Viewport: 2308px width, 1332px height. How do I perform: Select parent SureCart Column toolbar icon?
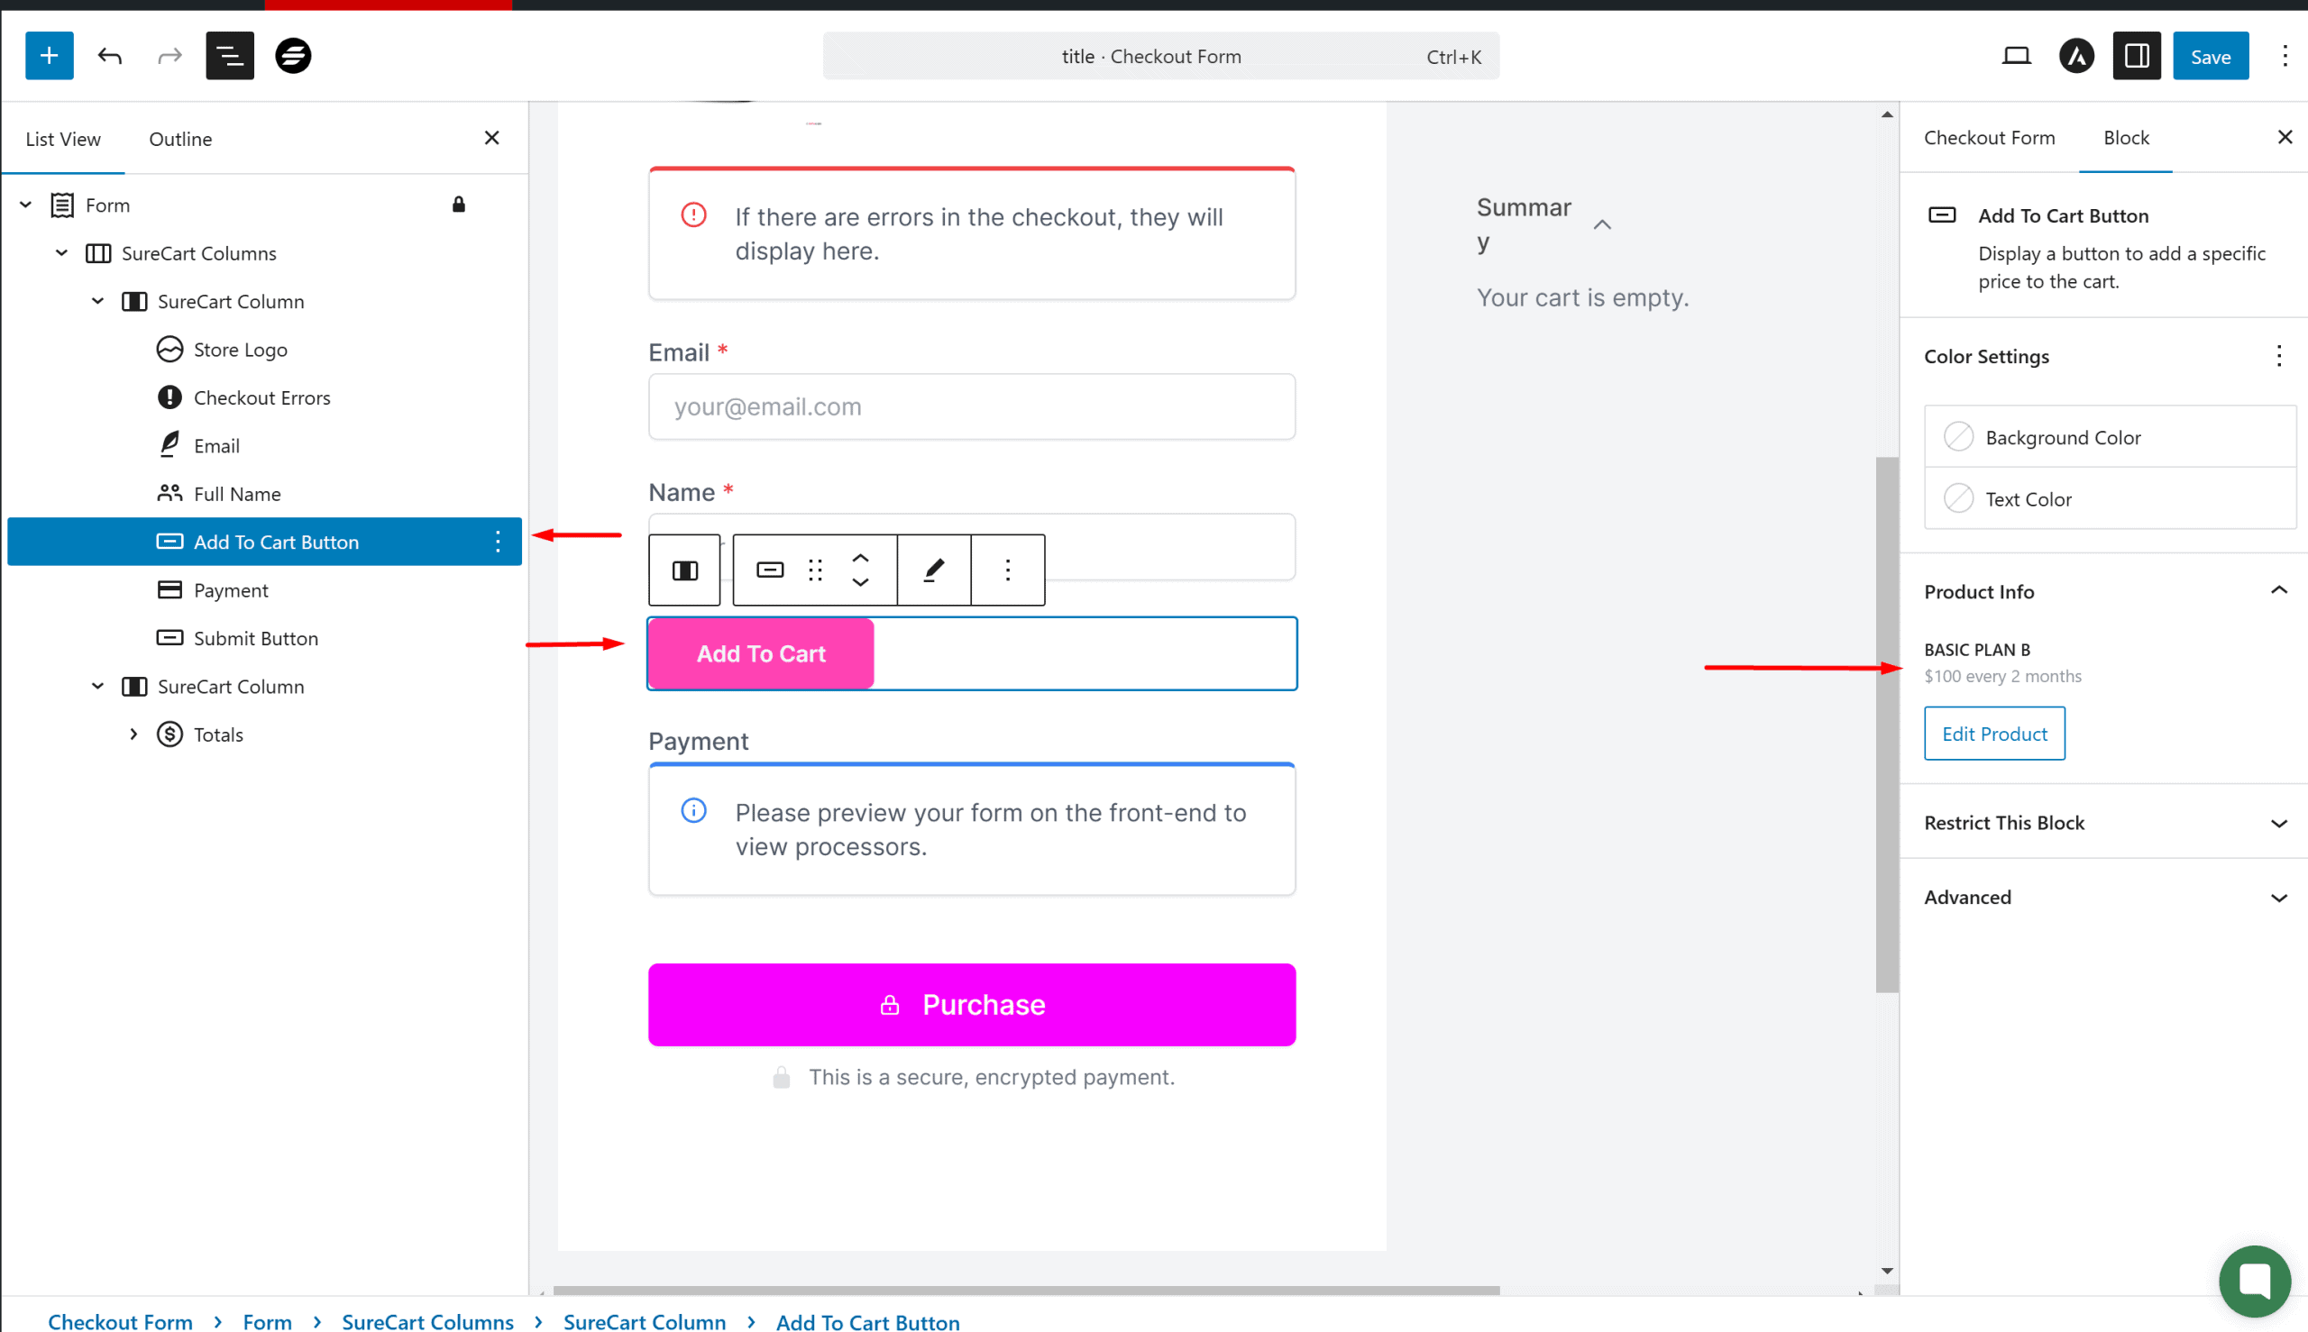pyautogui.click(x=684, y=570)
